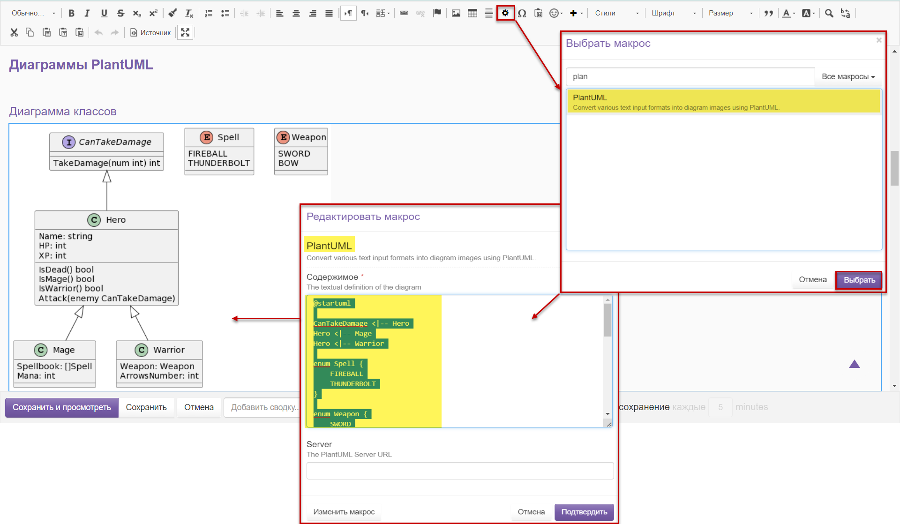Click the find magnifier icon
The width and height of the screenshot is (900, 524).
829,13
